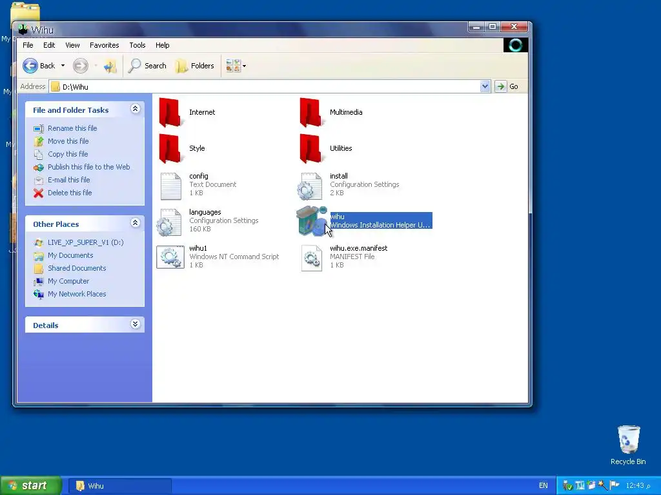This screenshot has height=495, width=661.
Task: Click the flag icon in system tray
Action: point(615,485)
